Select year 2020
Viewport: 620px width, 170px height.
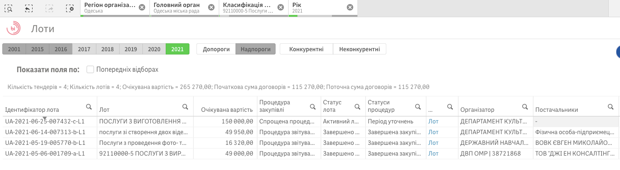click(154, 49)
